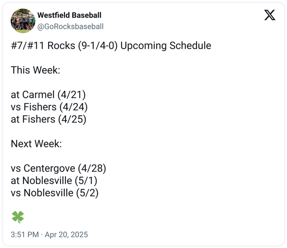Click the "vs Centergove (4/28)" line
287x248 pixels.
coord(58,169)
